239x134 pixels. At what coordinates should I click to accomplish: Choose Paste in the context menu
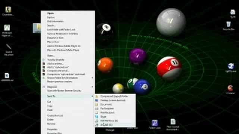coord(50,110)
